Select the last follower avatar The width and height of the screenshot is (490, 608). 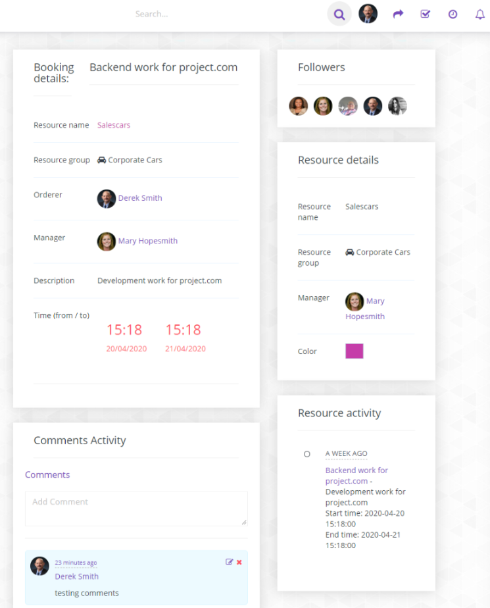pos(397,106)
